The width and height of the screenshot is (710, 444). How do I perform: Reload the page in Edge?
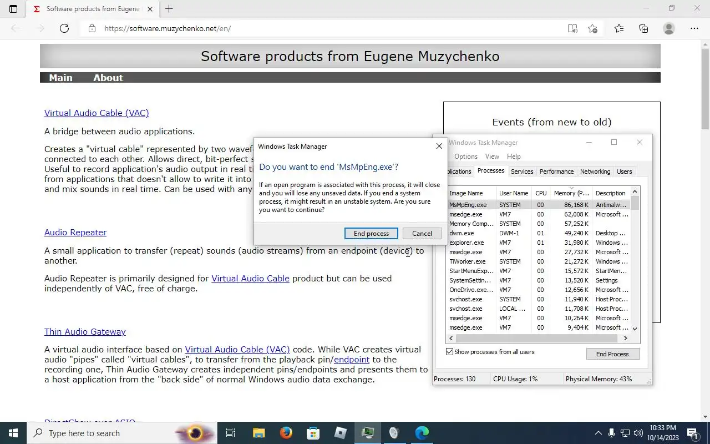click(64, 28)
